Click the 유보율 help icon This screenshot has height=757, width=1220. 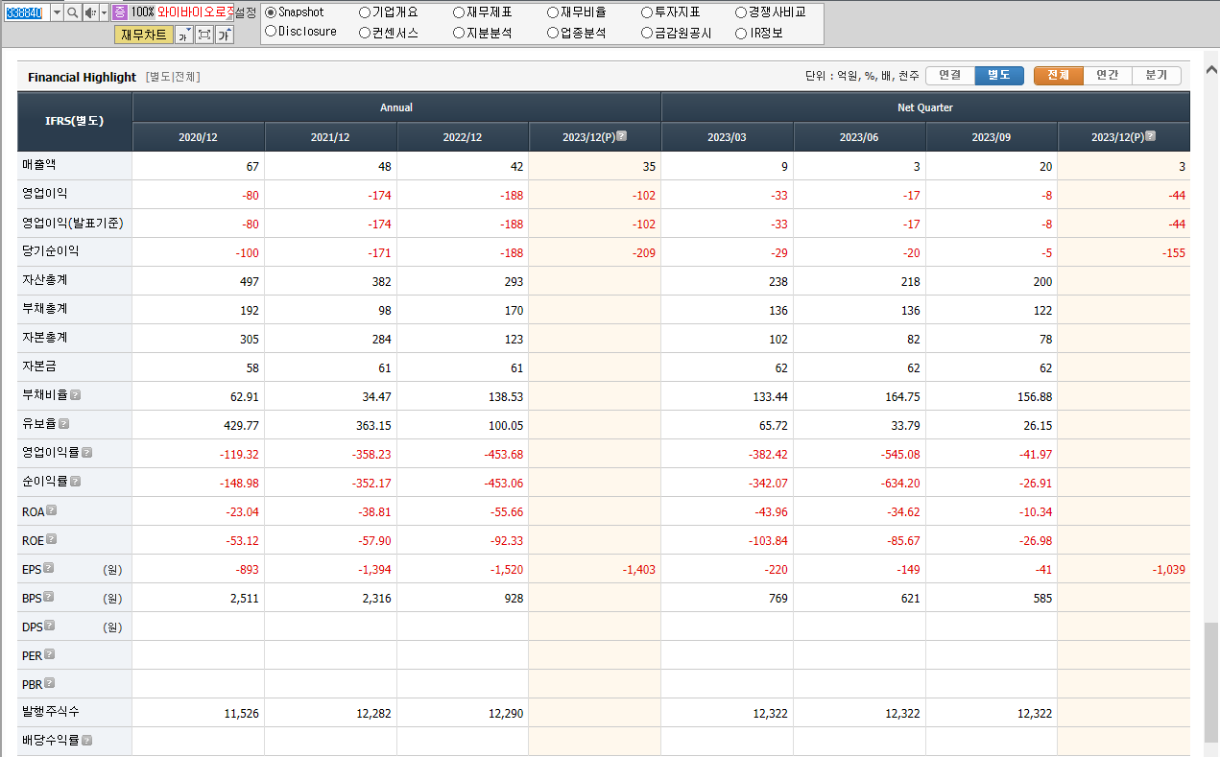63,424
